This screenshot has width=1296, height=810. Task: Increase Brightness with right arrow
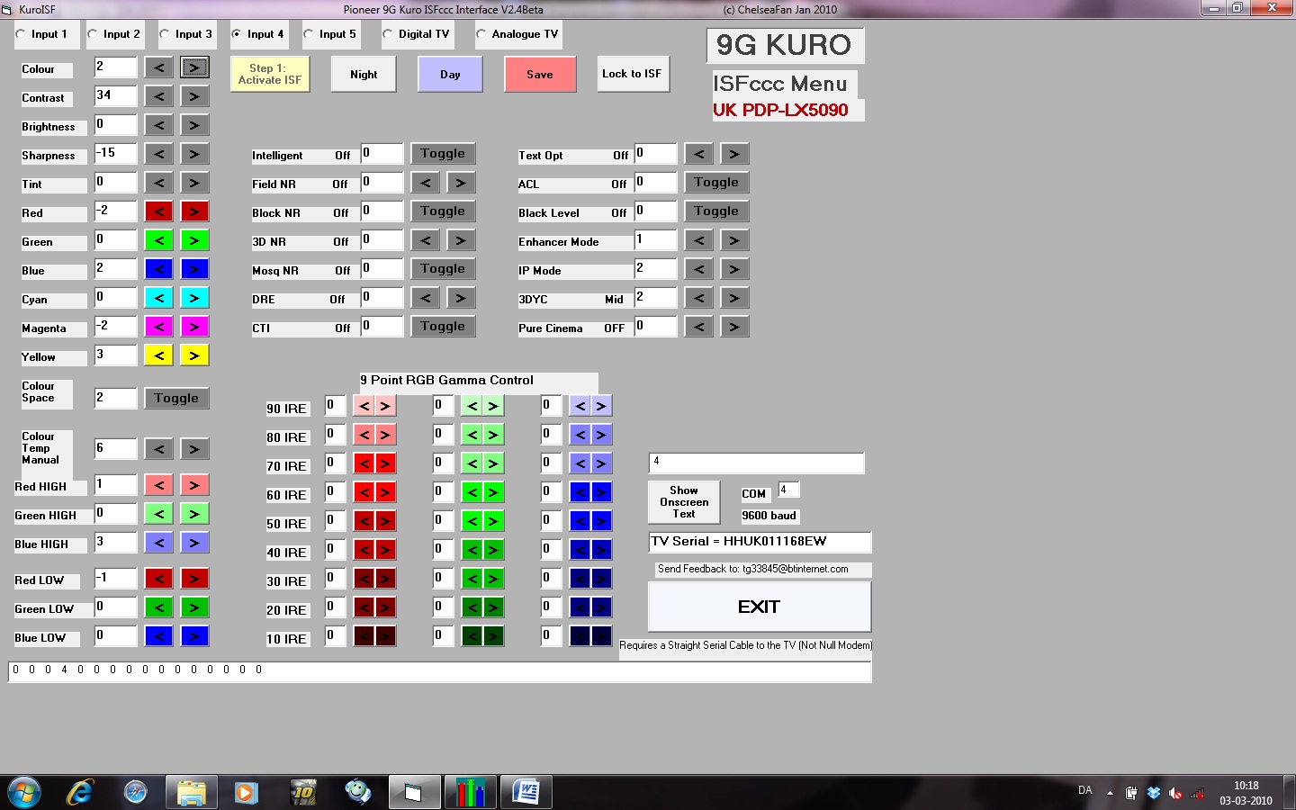click(194, 125)
